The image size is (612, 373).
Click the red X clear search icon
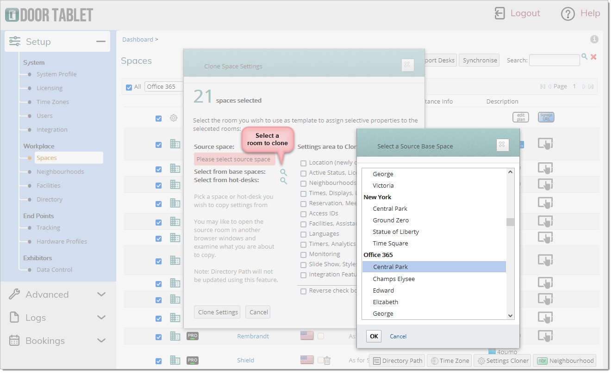593,57
